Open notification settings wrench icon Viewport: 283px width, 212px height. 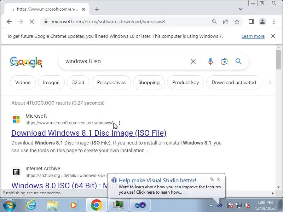click(x=212, y=179)
